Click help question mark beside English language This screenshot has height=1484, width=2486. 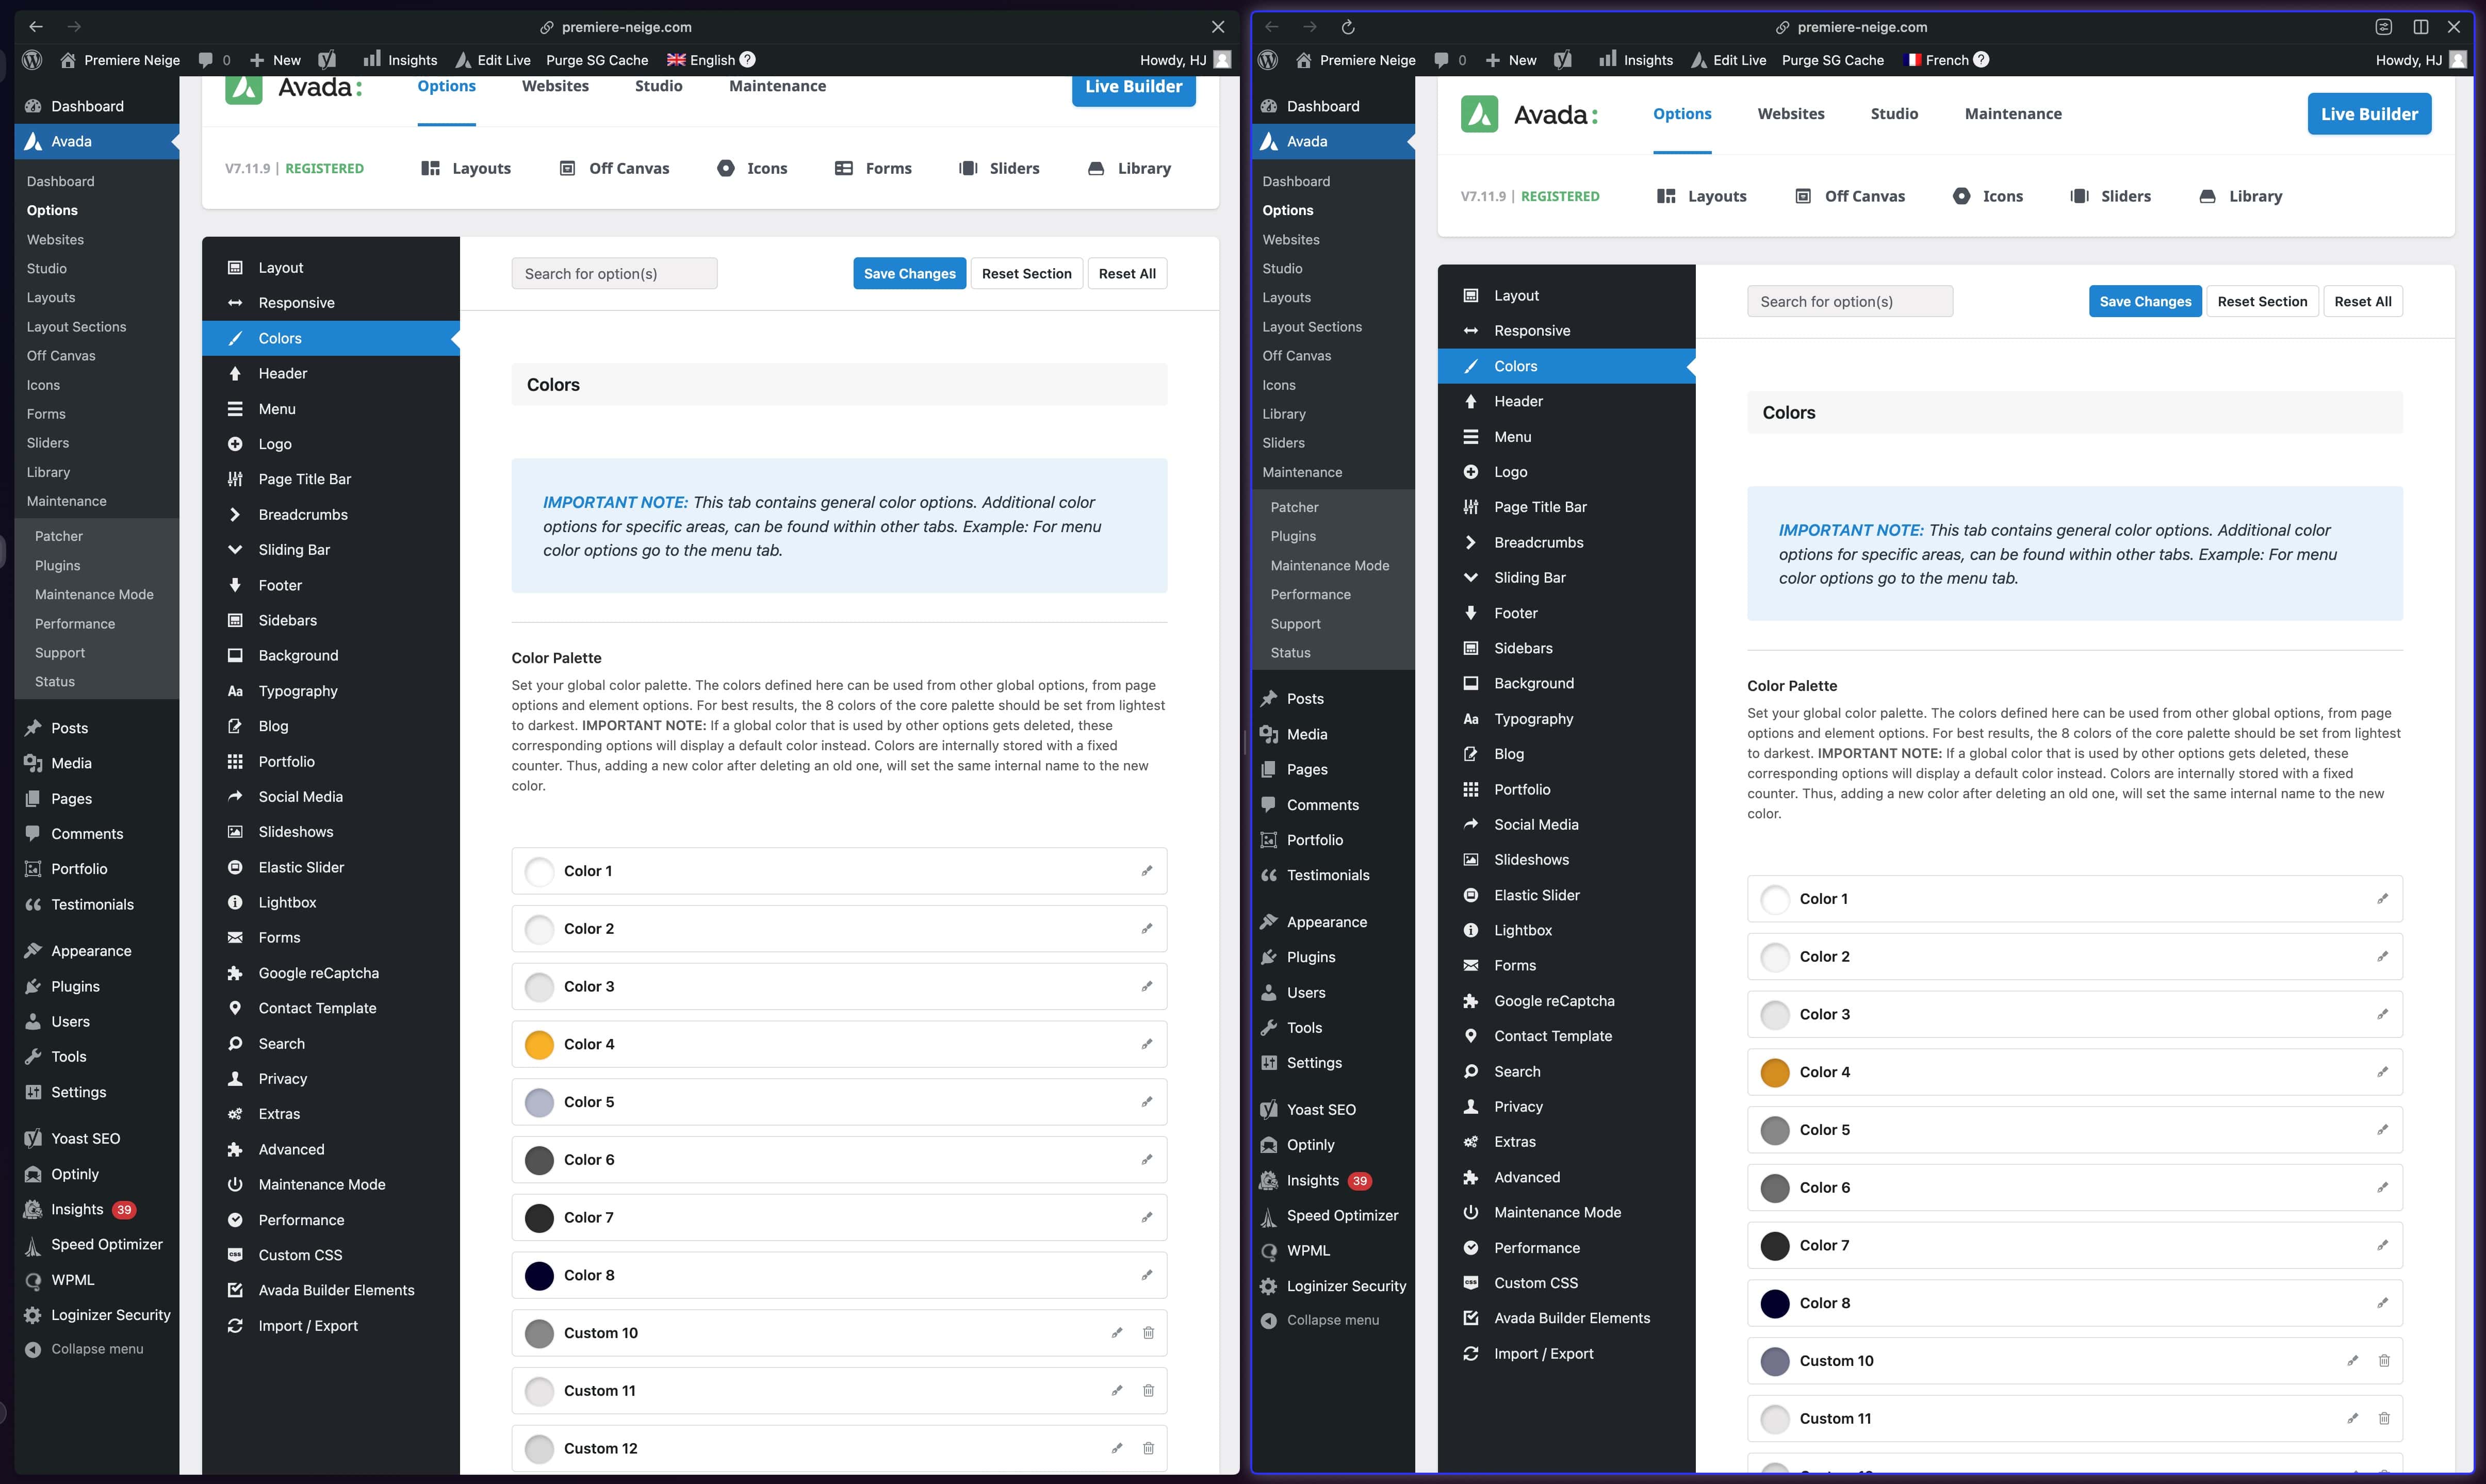[748, 60]
